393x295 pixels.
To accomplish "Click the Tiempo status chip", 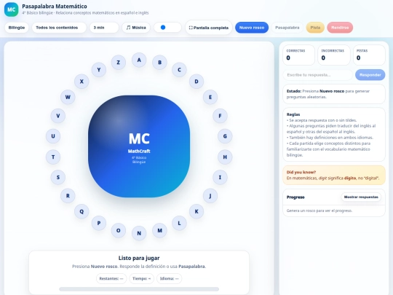I will [142, 279].
